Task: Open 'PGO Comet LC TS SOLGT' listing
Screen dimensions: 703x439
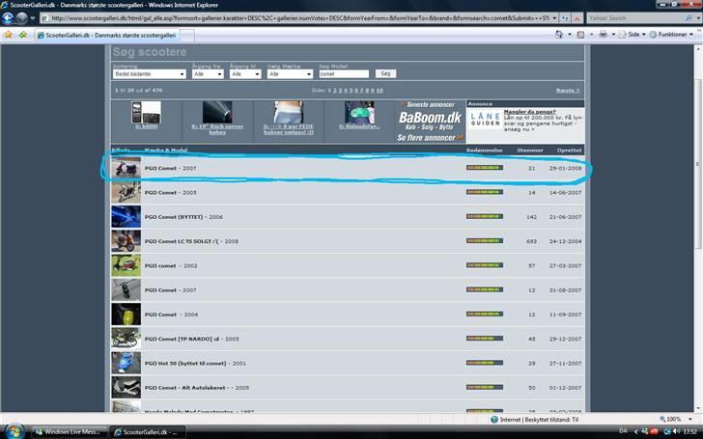Action: (x=191, y=241)
